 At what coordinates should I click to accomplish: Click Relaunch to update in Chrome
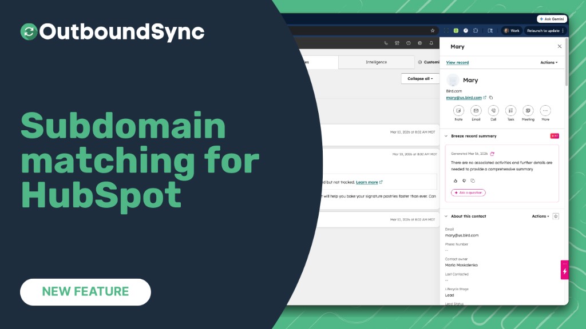coord(544,31)
